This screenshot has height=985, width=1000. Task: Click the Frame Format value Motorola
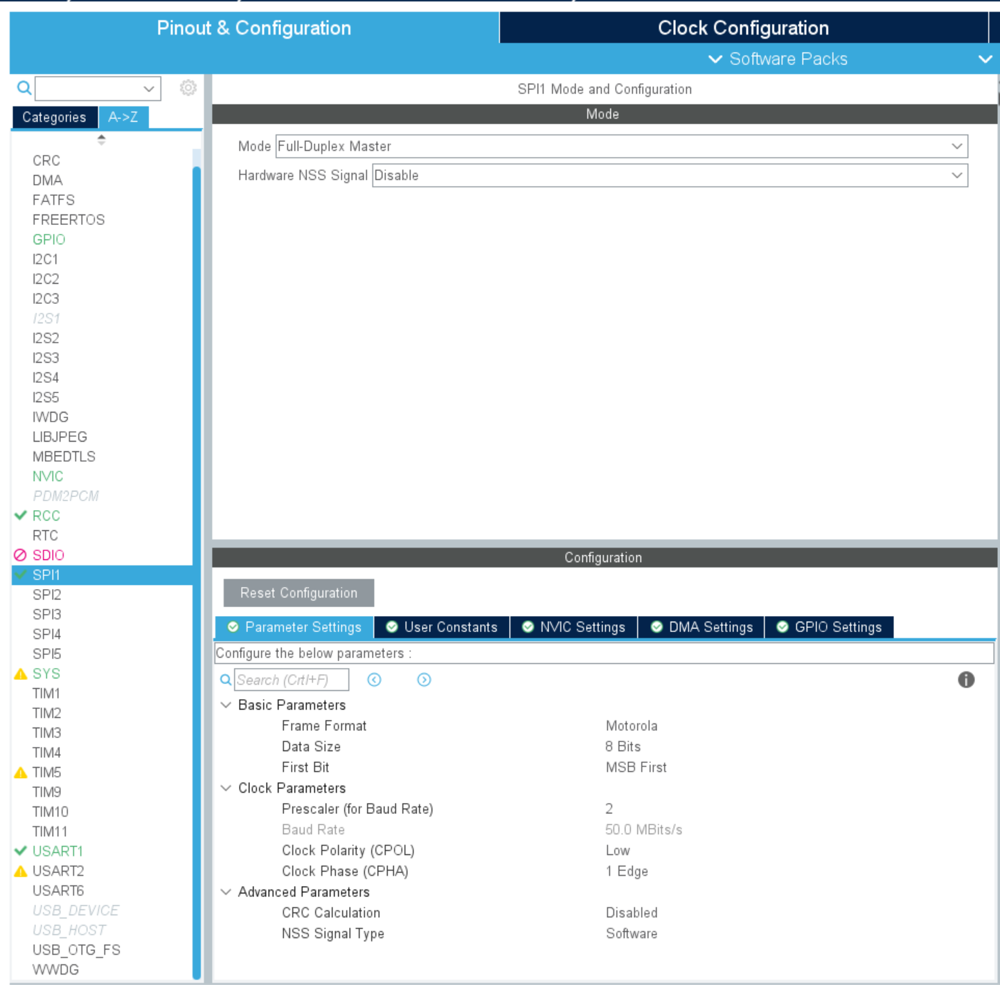point(632,725)
